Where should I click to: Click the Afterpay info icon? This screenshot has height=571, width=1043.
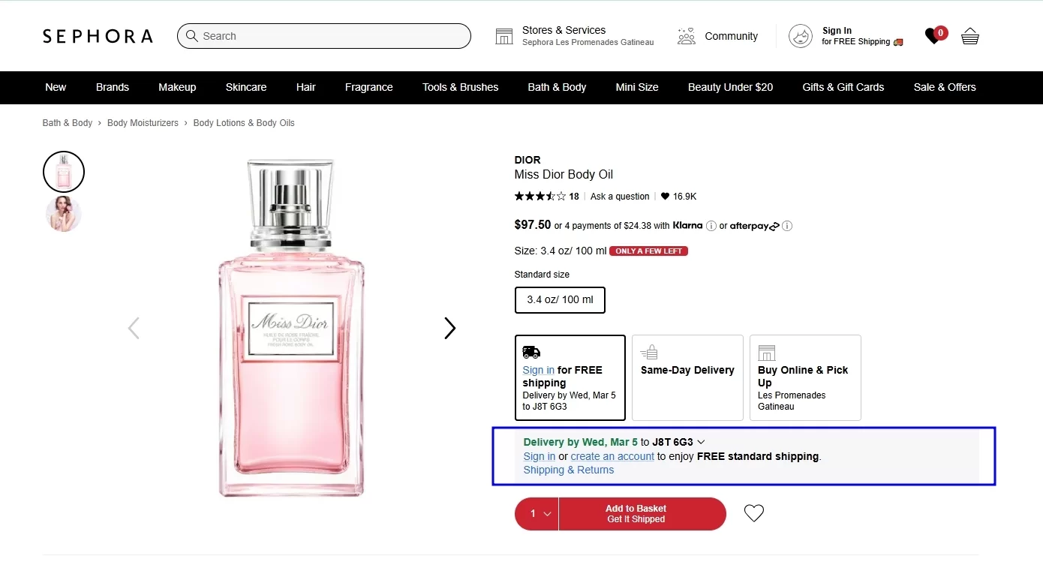pyautogui.click(x=787, y=226)
